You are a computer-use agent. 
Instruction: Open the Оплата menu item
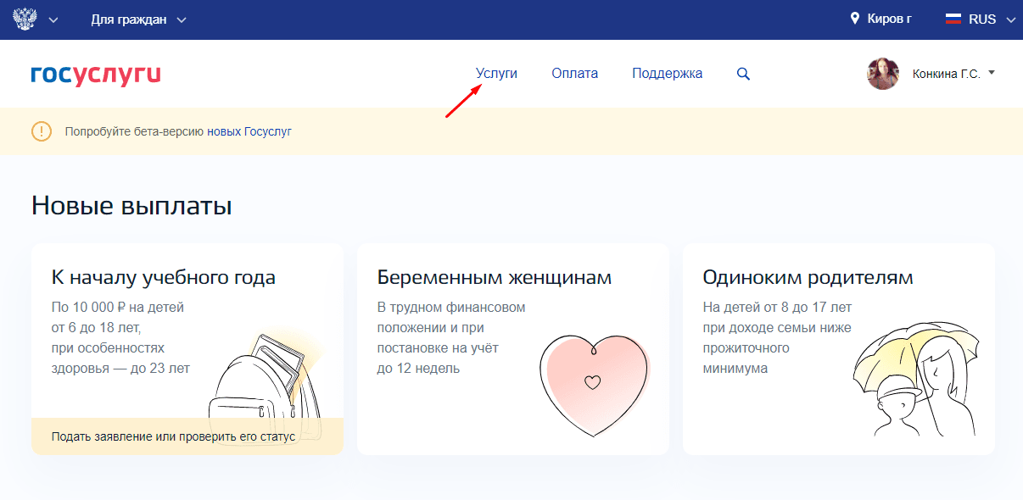(574, 74)
